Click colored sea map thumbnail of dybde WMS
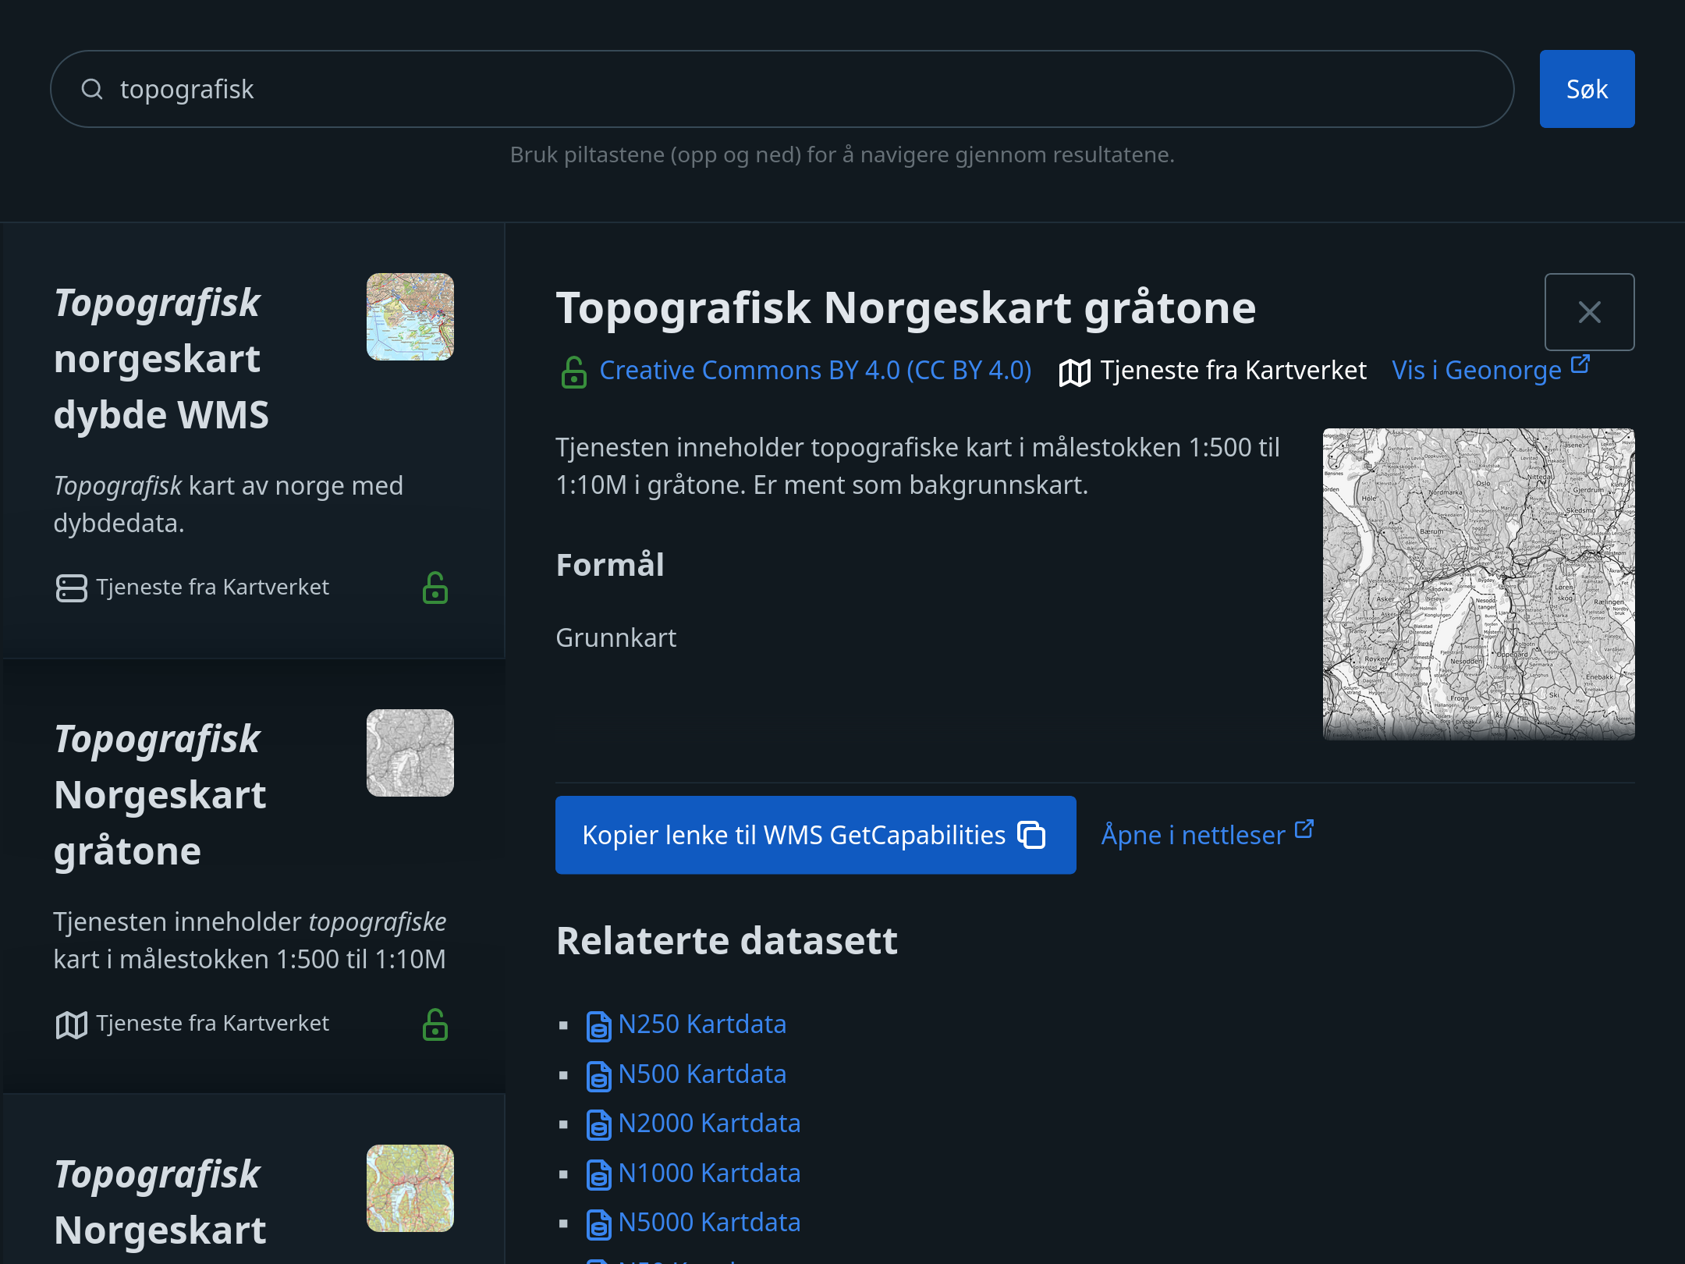 (410, 317)
